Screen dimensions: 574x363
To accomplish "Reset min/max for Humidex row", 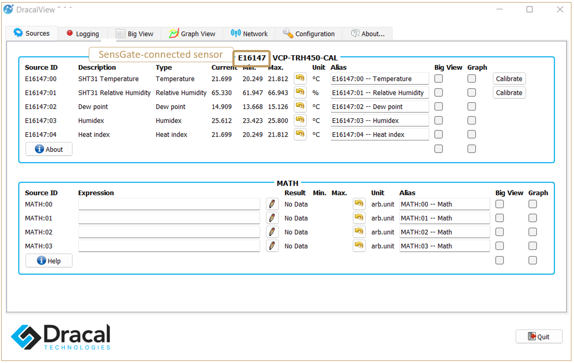I will [x=300, y=120].
